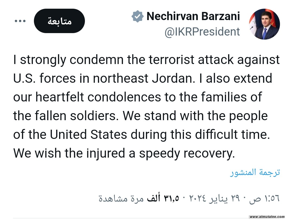Open the @IKRPresident handle link
The width and height of the screenshot is (293, 223).
(202, 32)
